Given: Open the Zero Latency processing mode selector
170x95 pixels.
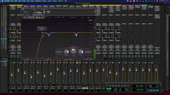Looking at the screenshot, I should click(x=48, y=59).
